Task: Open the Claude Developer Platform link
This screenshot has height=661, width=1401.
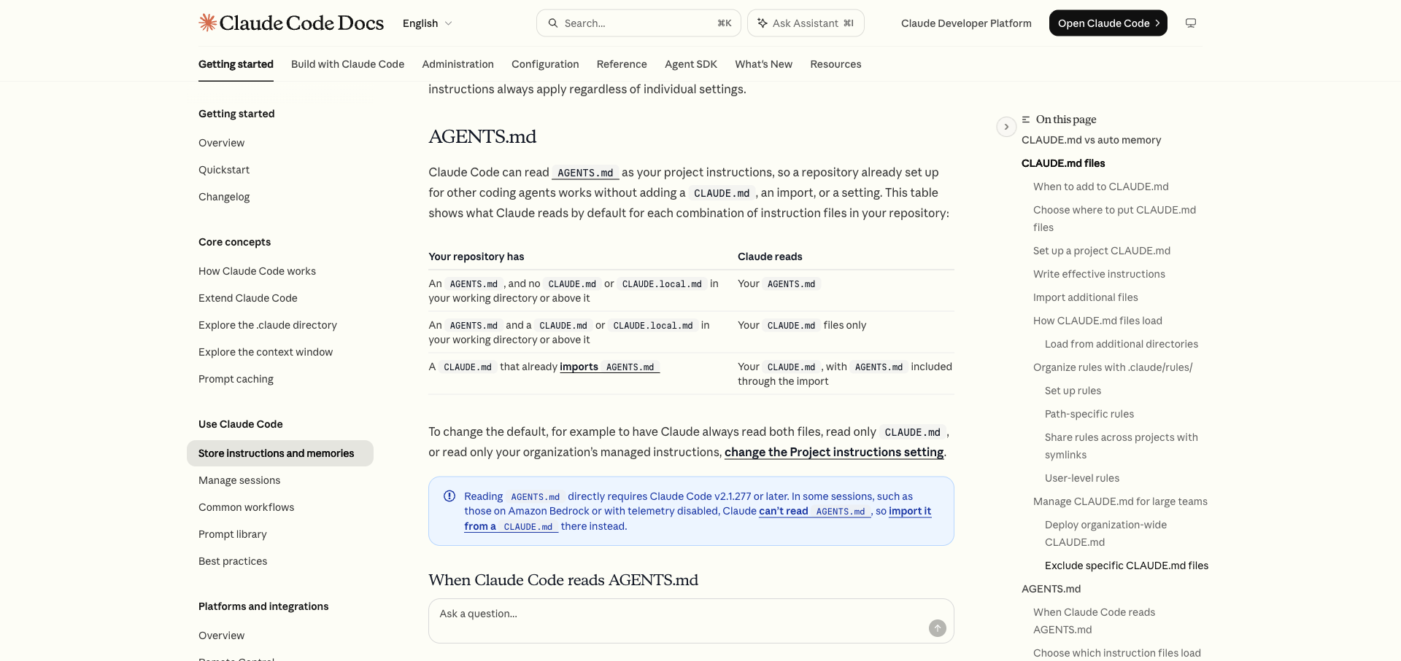Action: tap(966, 23)
